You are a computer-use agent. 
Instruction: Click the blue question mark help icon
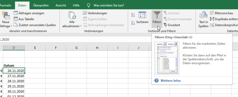click(x=156, y=80)
